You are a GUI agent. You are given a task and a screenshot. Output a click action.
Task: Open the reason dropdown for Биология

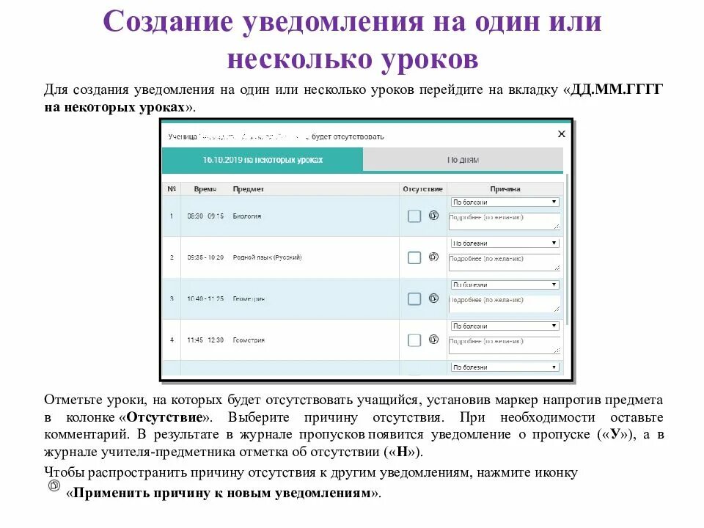pyautogui.click(x=505, y=202)
